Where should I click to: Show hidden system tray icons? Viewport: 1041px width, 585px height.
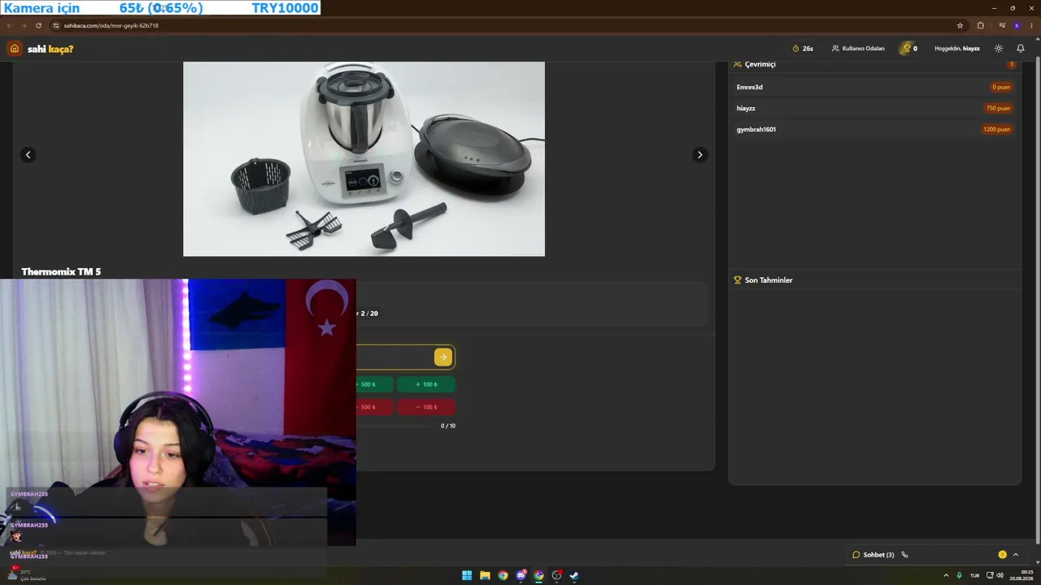click(x=946, y=575)
